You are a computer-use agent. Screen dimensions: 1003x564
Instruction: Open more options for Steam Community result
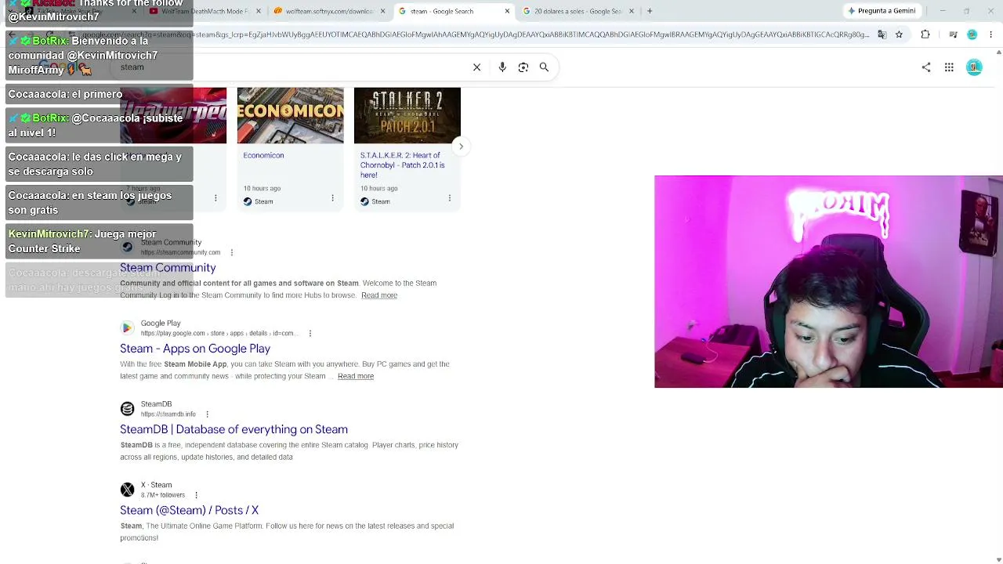232,252
